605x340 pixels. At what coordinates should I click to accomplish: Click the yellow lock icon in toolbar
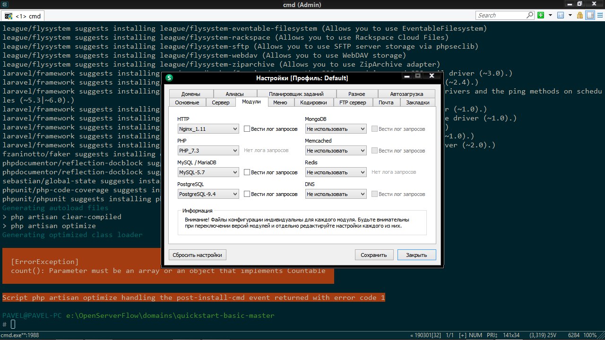click(580, 16)
